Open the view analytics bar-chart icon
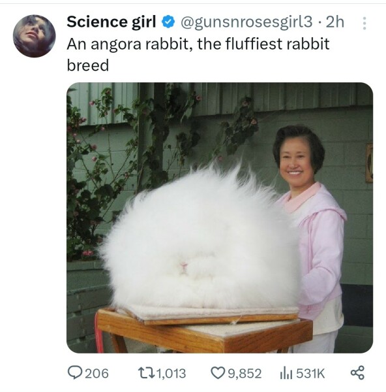The image size is (386, 392). (x=286, y=373)
